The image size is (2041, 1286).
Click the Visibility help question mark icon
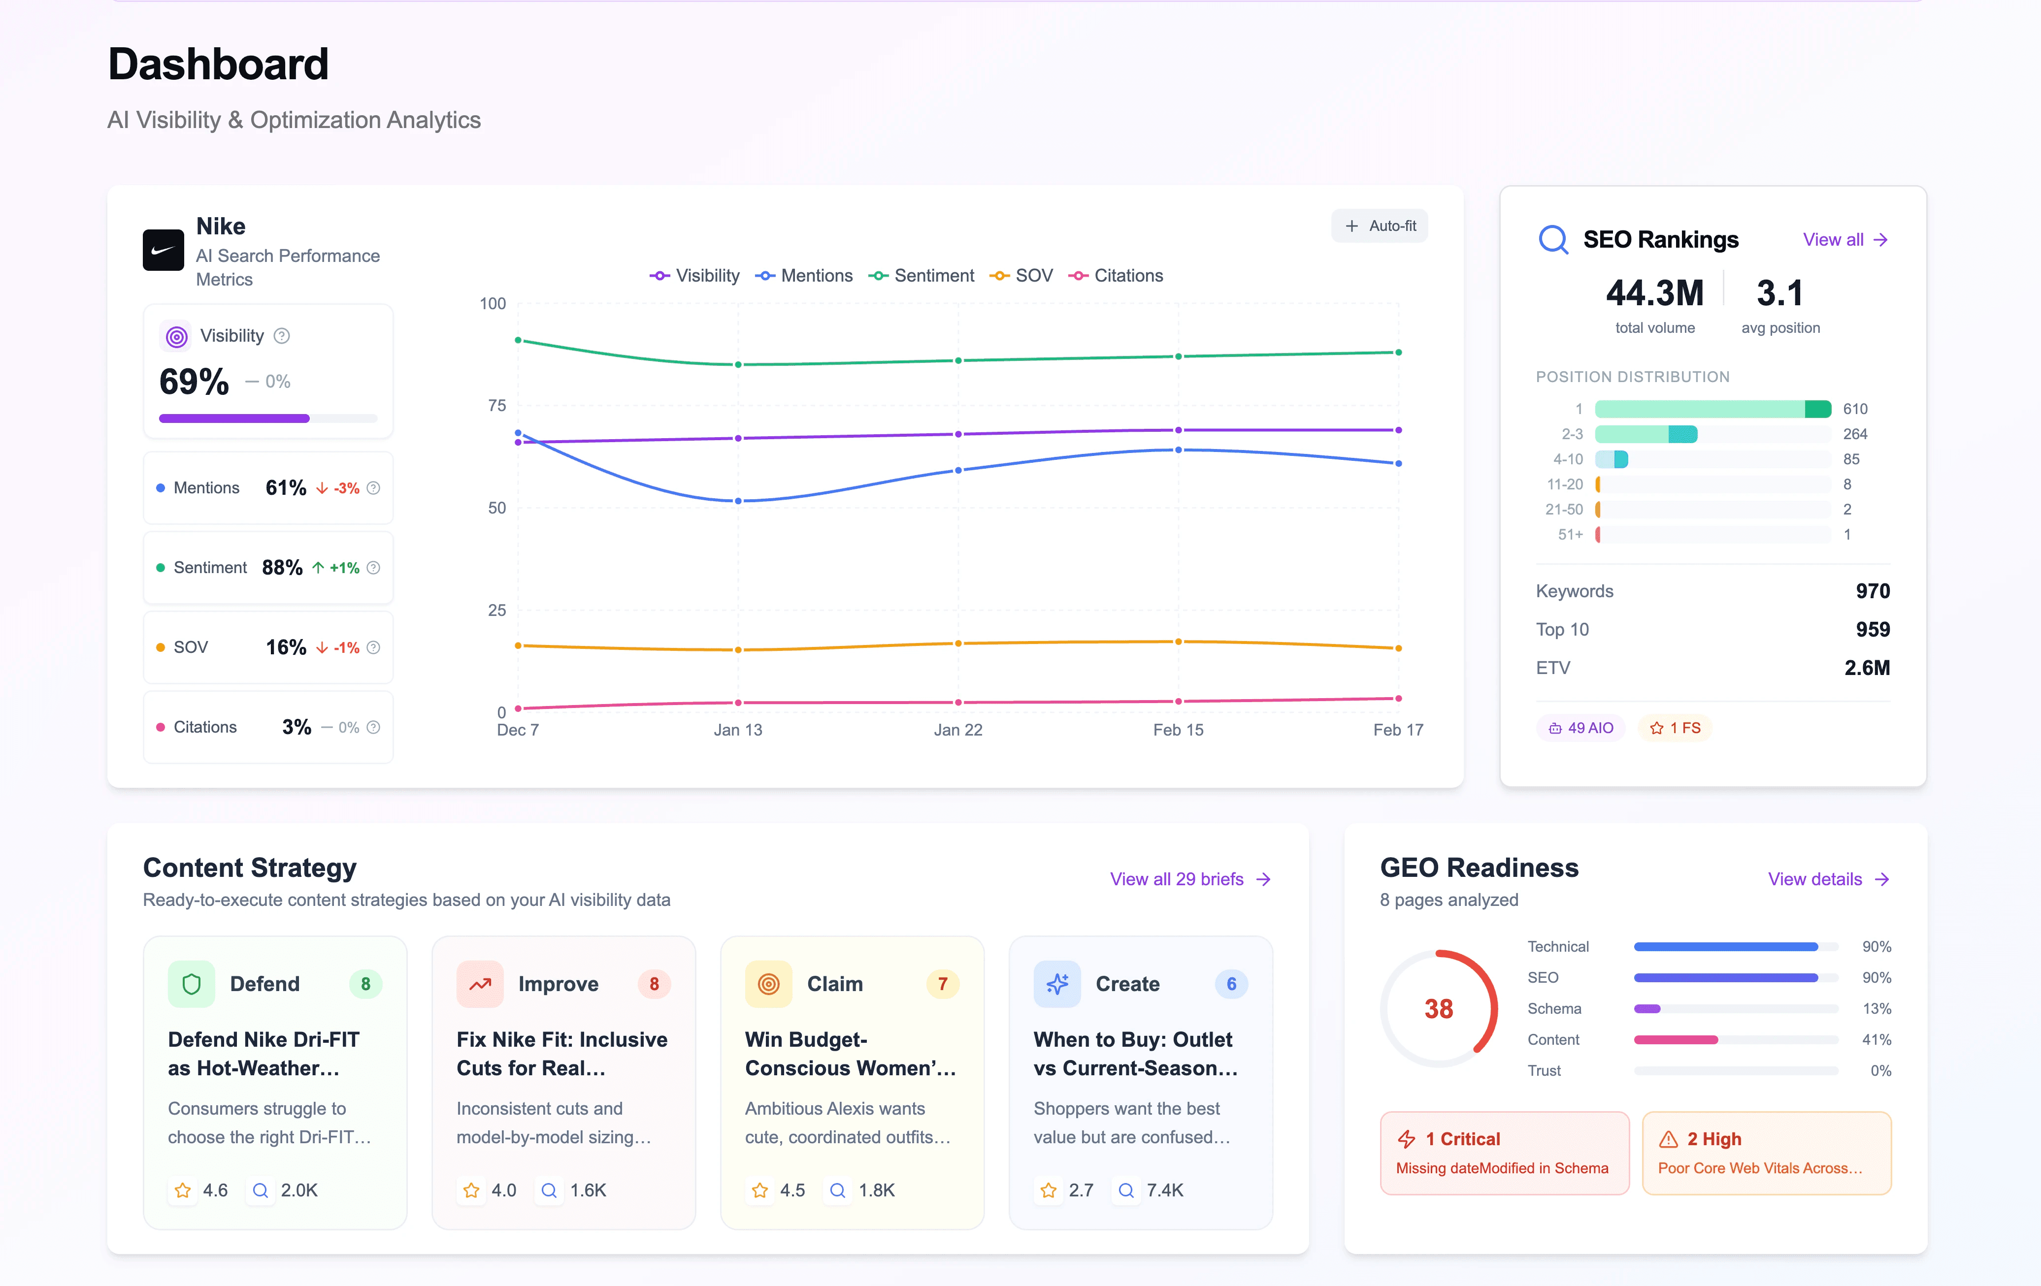coord(282,335)
